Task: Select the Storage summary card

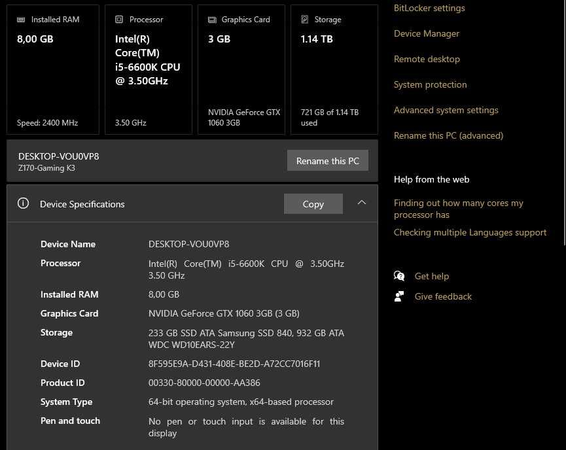Action: pos(334,69)
